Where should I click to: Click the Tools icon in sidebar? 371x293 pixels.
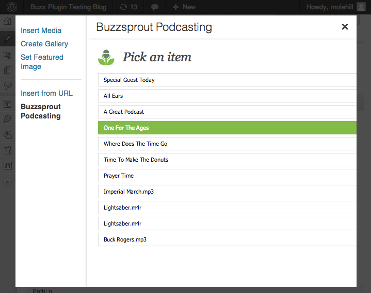[8, 150]
